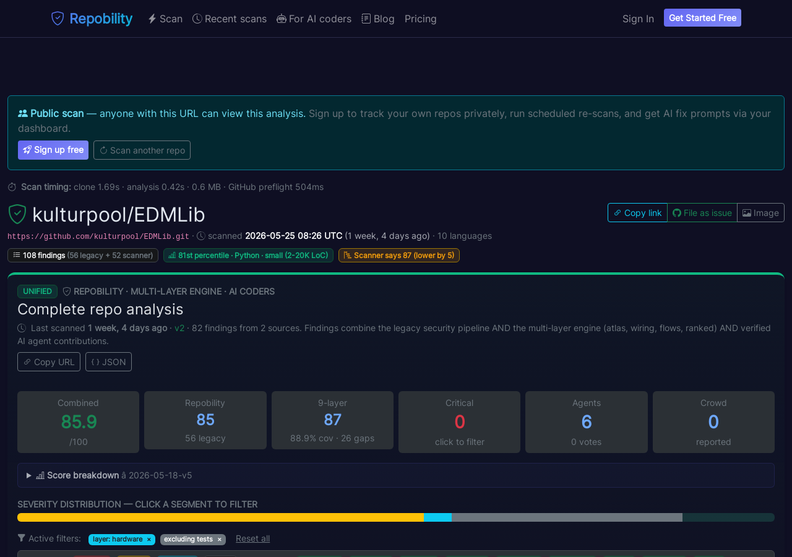Filter by yellow severity segment
Screen dimensions: 792x557
coord(220,517)
